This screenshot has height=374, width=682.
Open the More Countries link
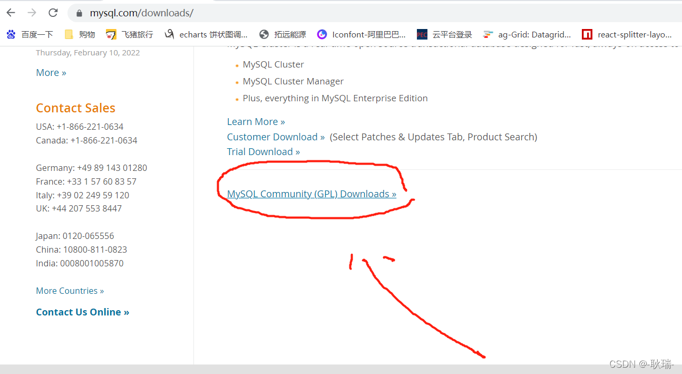70,290
